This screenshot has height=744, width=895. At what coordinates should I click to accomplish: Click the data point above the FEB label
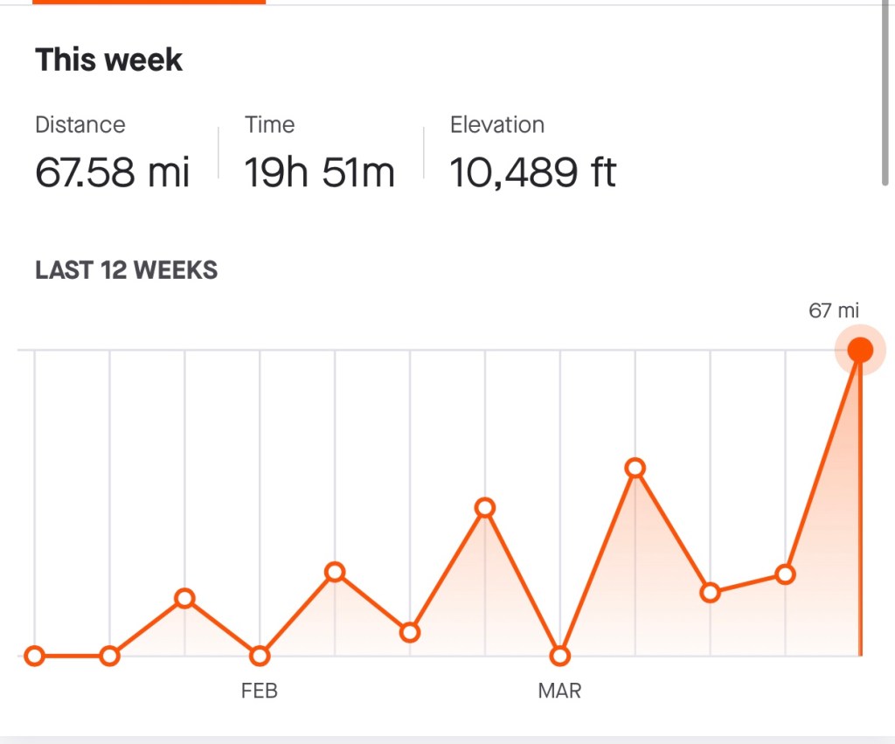click(260, 656)
